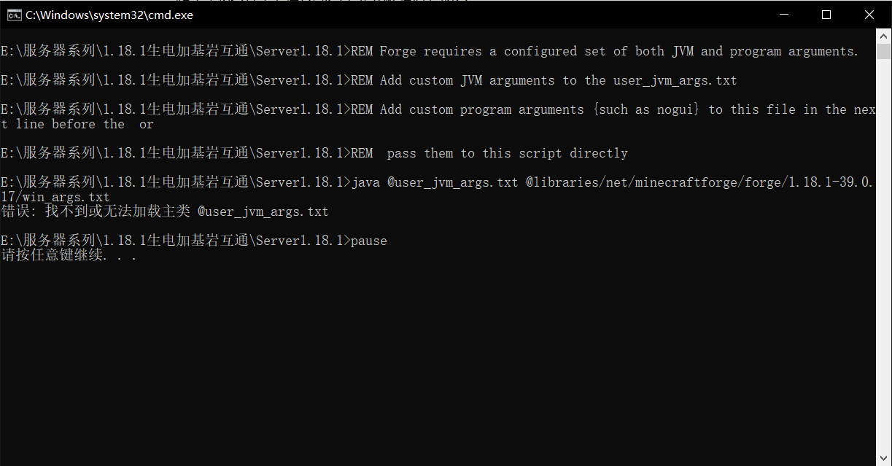Click the "请按任意键继续" prompt line

click(69, 255)
